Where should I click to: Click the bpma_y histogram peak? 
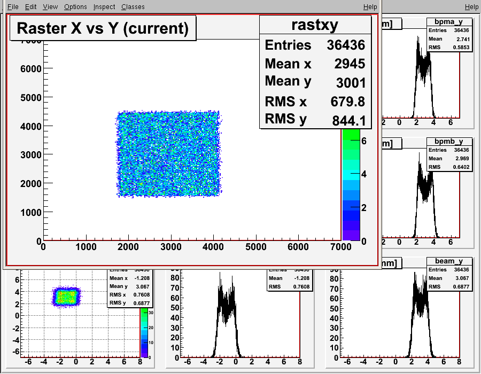tap(418, 38)
